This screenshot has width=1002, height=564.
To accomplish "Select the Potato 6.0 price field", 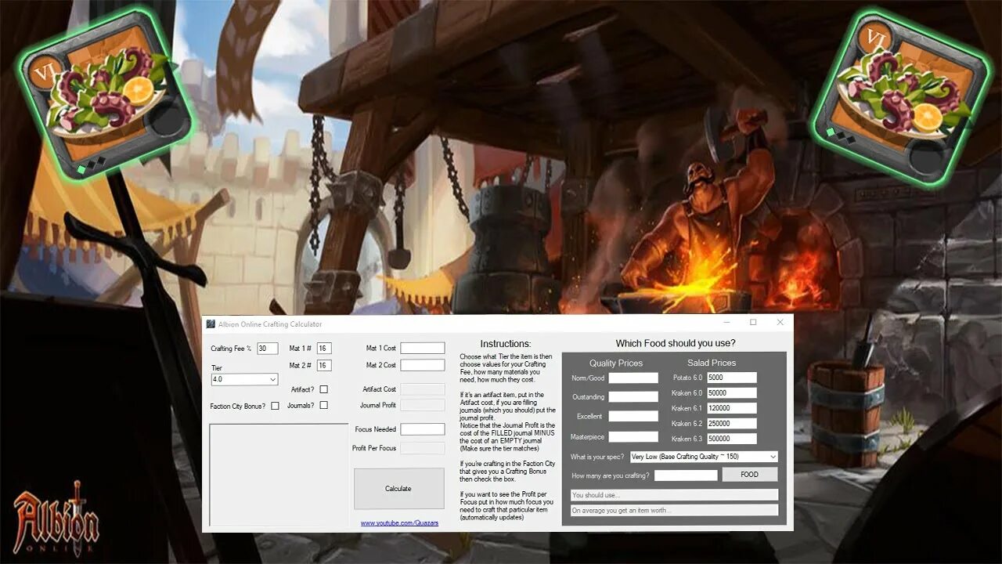I will coord(732,378).
